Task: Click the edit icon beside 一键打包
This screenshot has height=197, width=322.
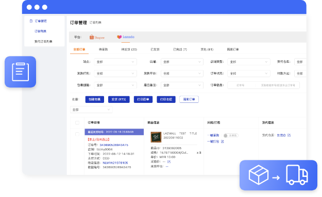Action: pos(223,141)
